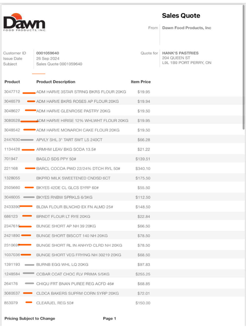246x329 pixels.
Task: Click the grey mark beside 1391193
Action: click(29, 265)
